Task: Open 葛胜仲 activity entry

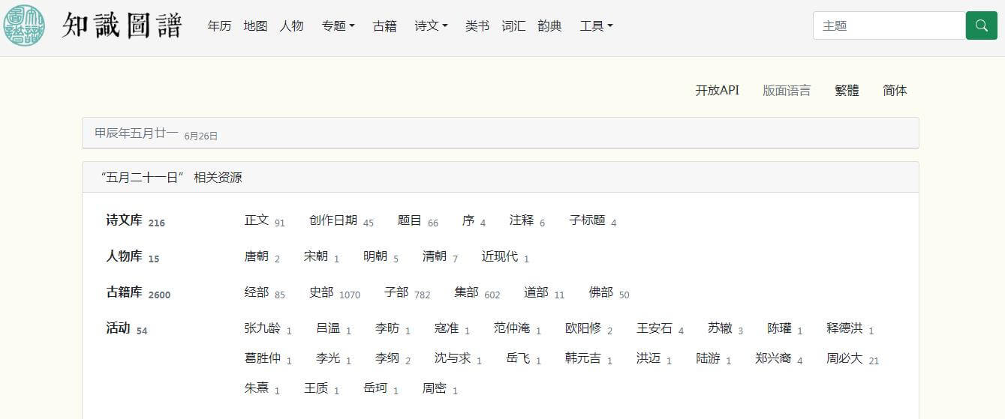Action: click(263, 358)
